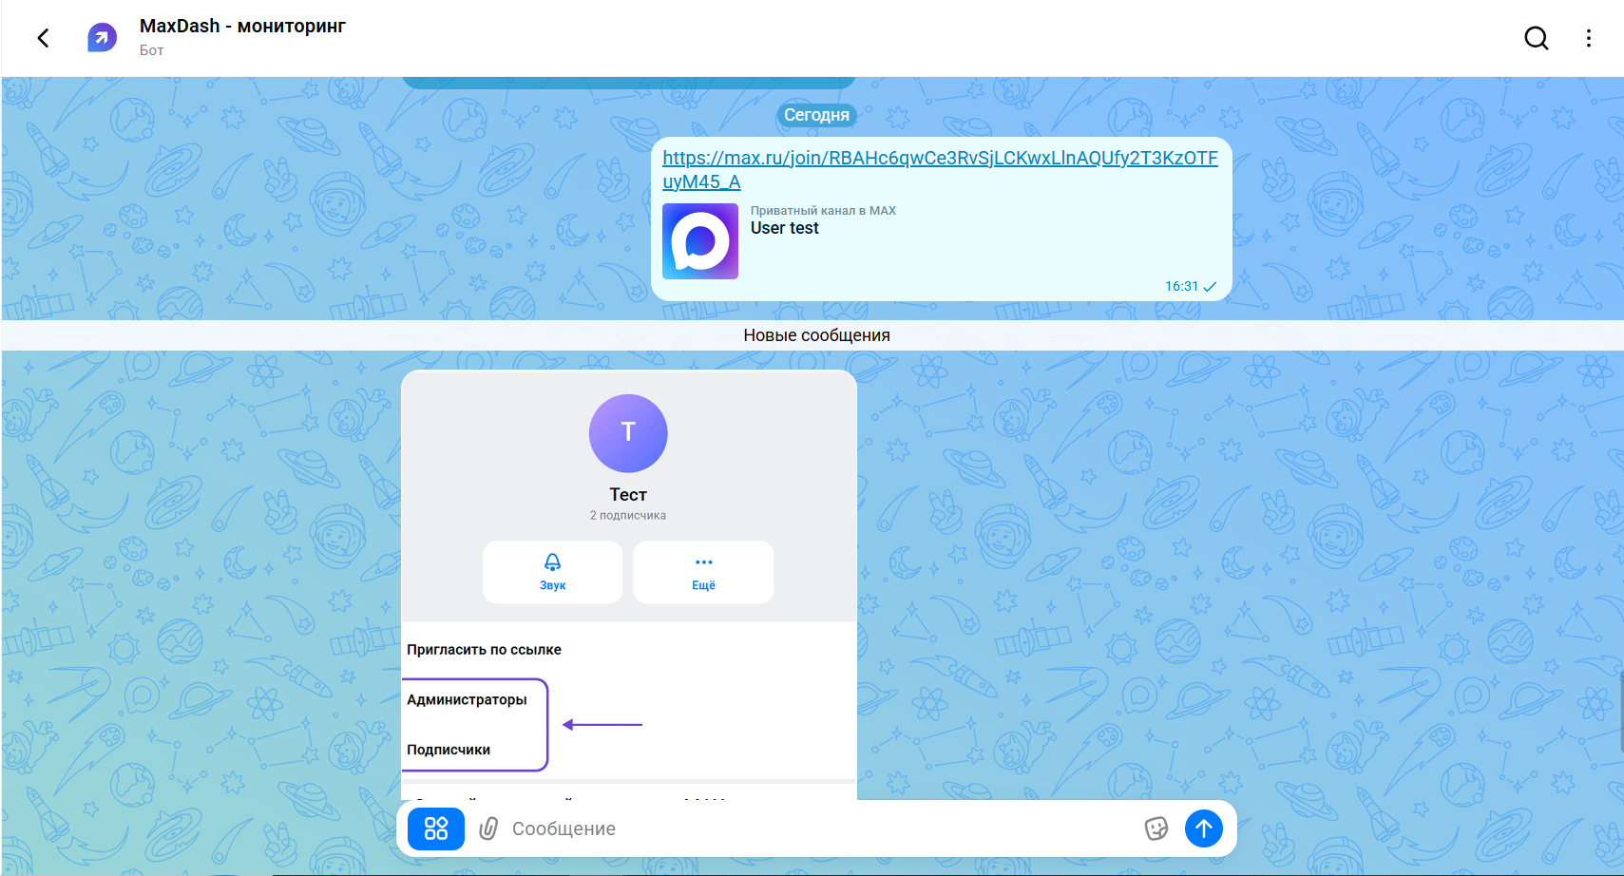
Task: Attach a file with the paperclip
Action: [x=488, y=828]
